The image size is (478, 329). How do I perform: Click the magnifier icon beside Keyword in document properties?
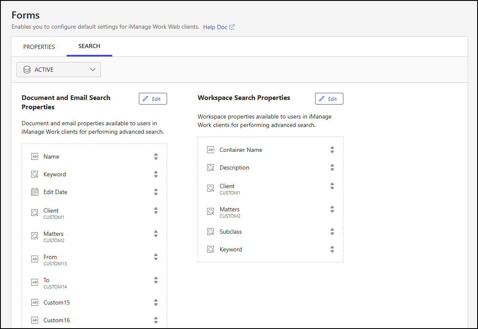pyautogui.click(x=35, y=174)
